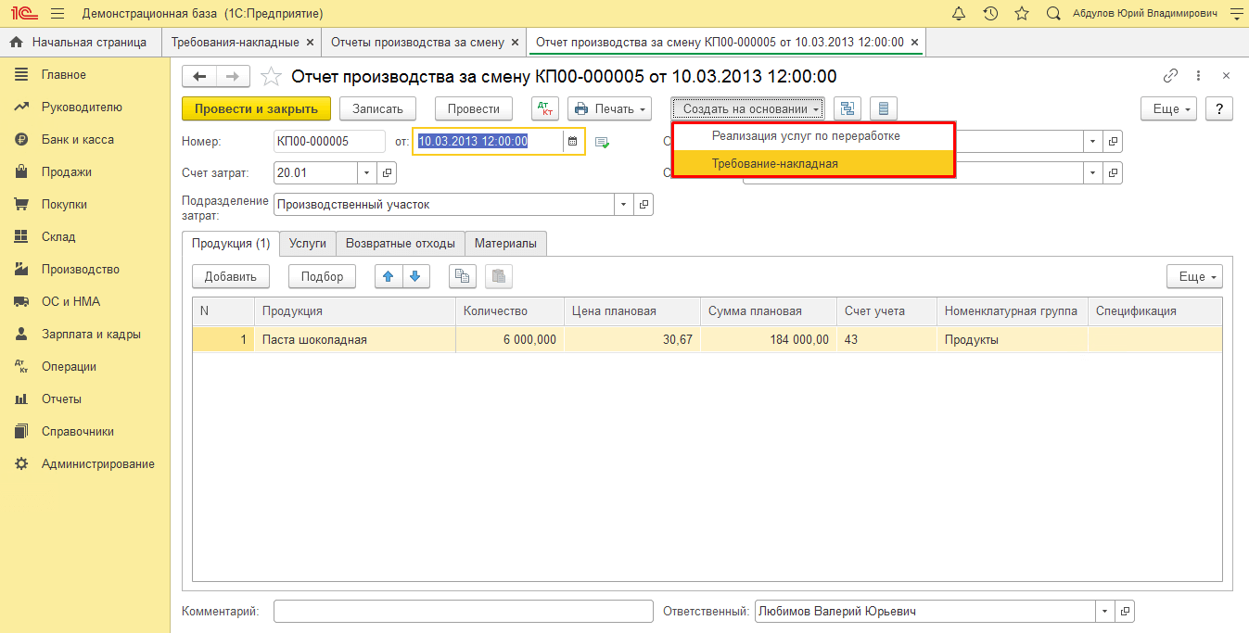
Task: Expand the Счет затрат dropdown arrow
Action: point(366,172)
